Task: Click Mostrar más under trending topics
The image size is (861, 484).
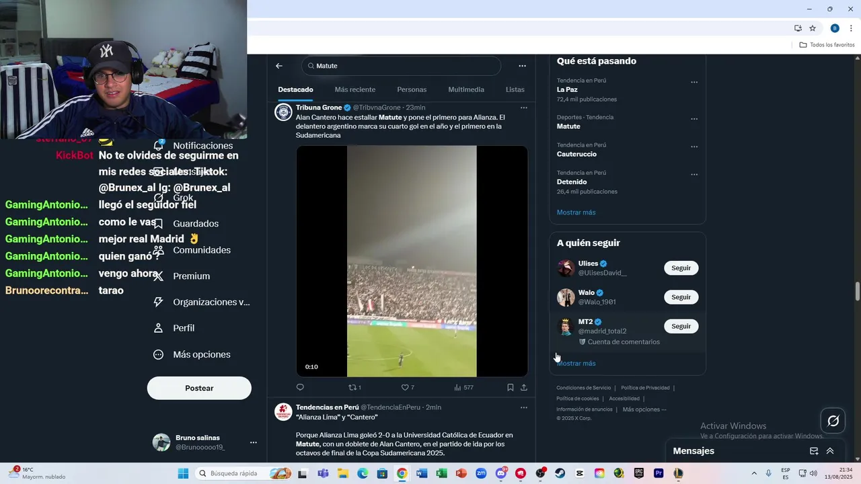Action: click(x=576, y=212)
